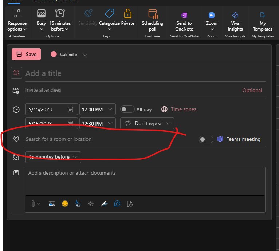Click the sun brightness icon in toolbar

91,204
